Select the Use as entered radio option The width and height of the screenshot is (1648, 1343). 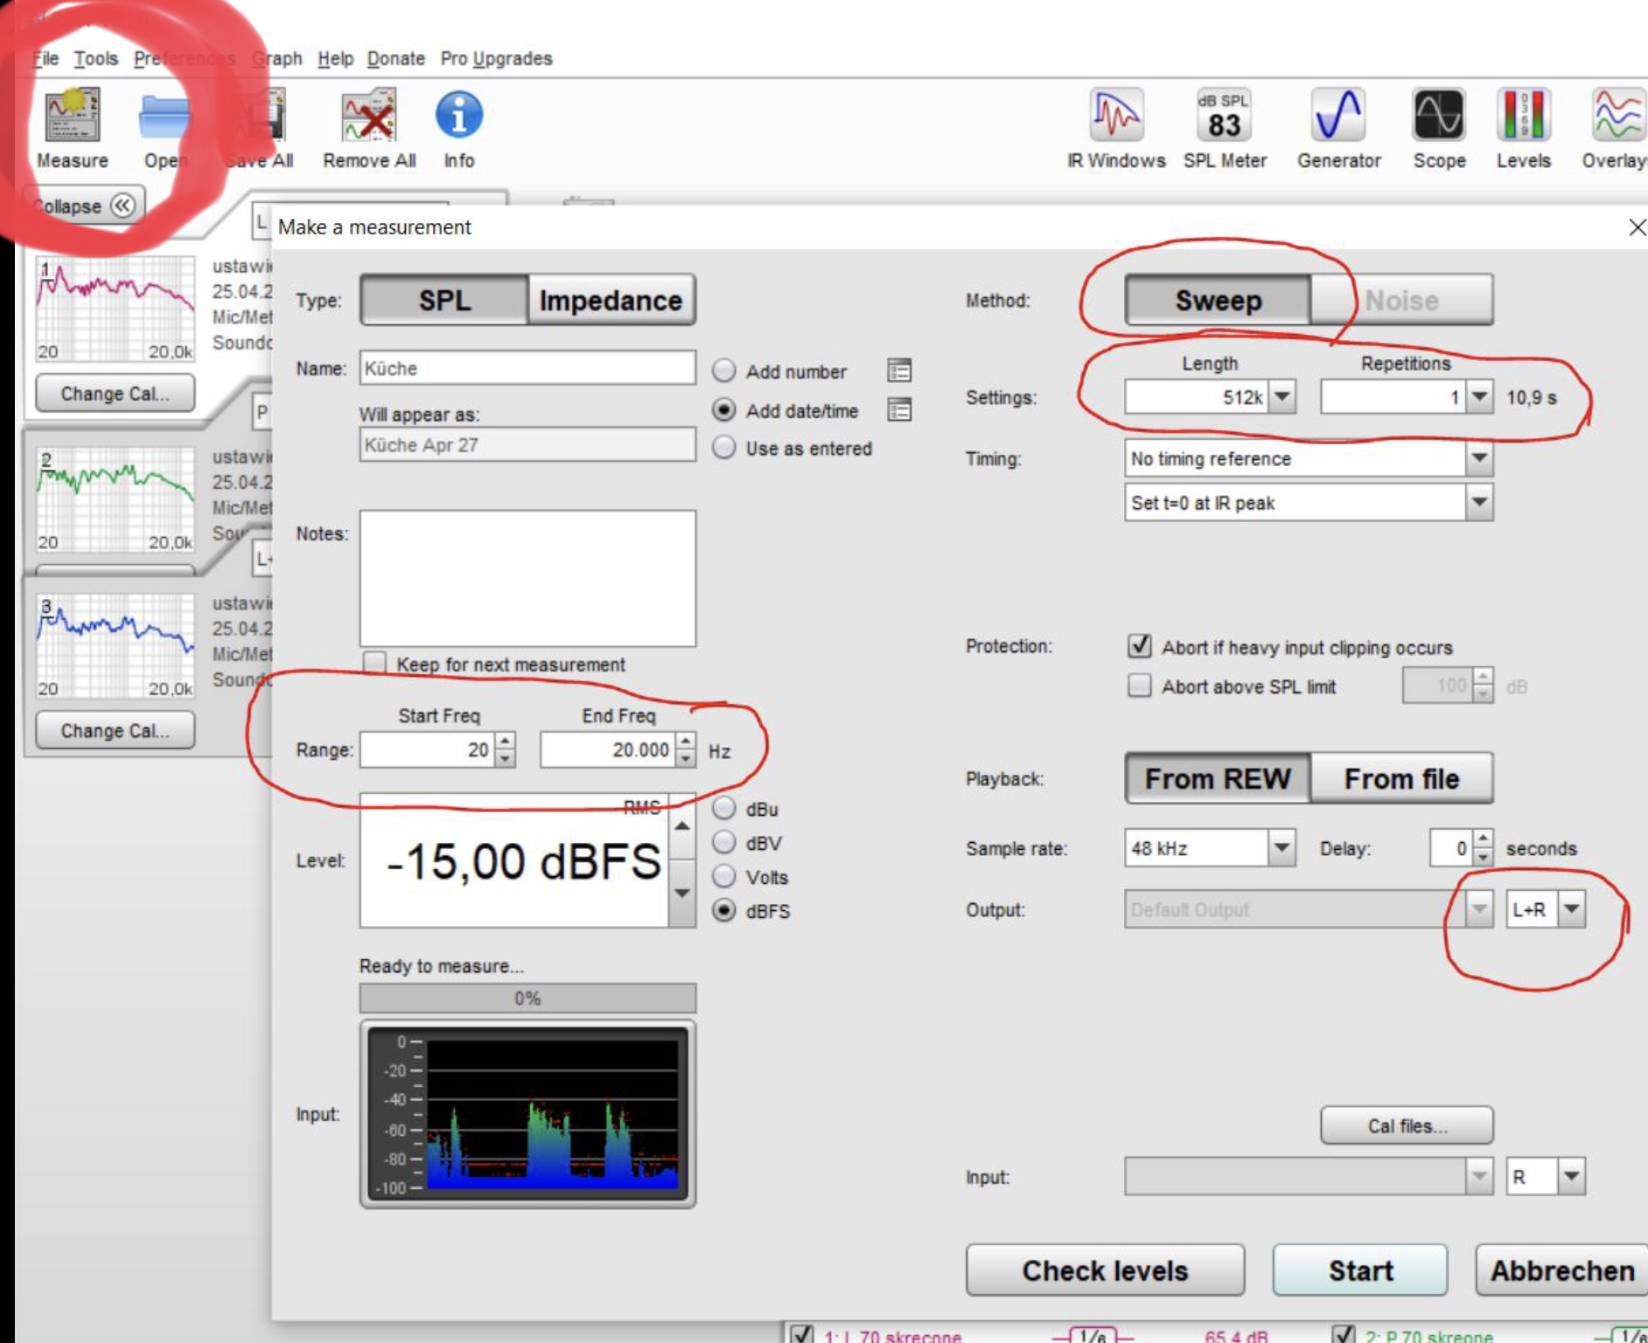point(723,448)
